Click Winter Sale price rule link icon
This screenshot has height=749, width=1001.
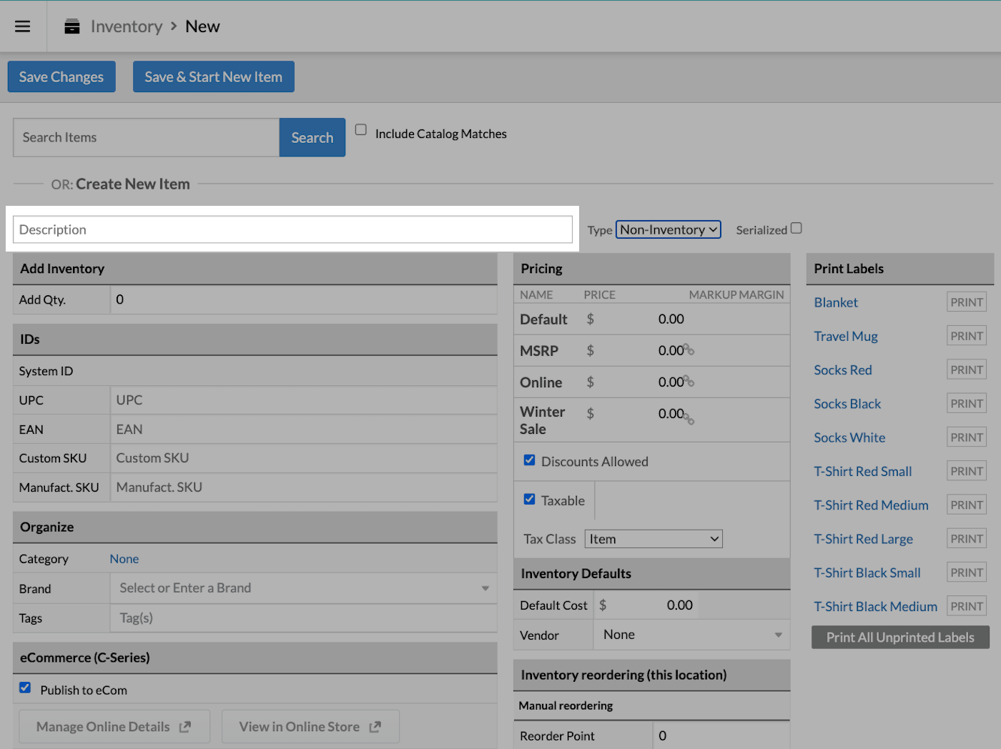click(x=689, y=419)
